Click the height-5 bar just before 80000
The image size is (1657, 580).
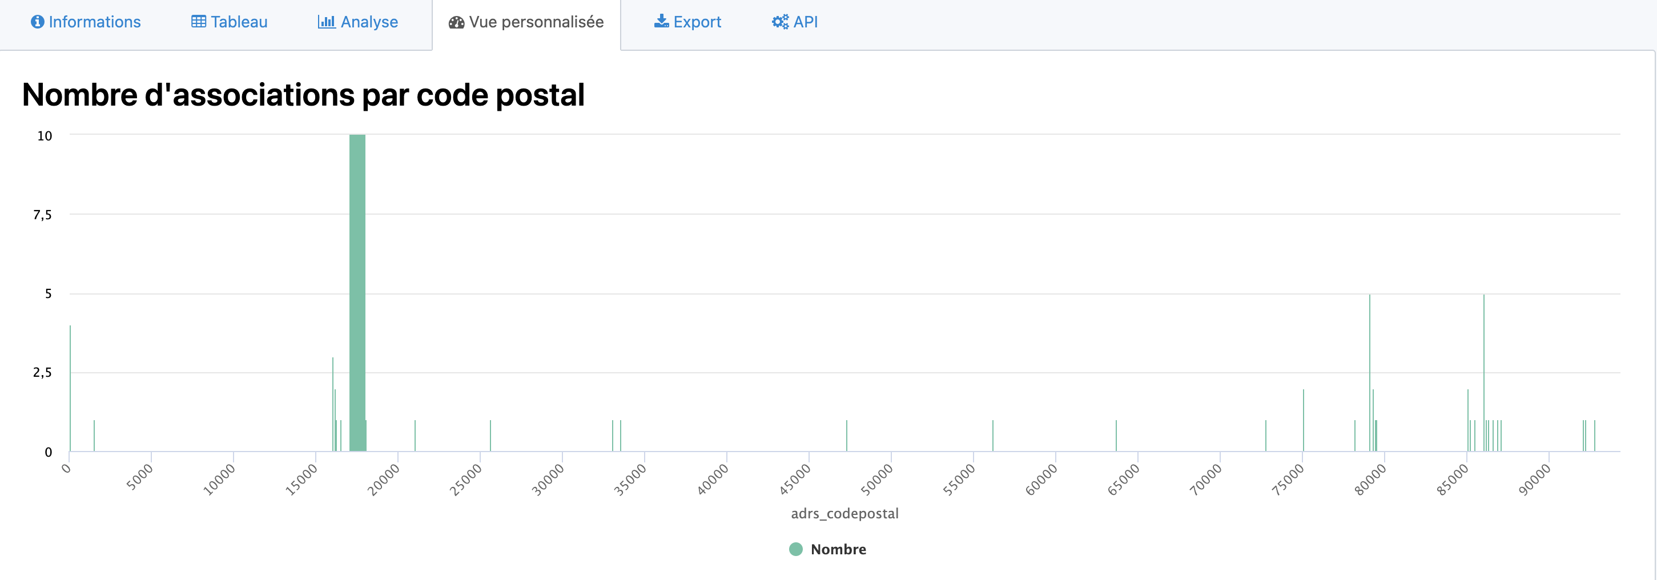[x=1369, y=373]
